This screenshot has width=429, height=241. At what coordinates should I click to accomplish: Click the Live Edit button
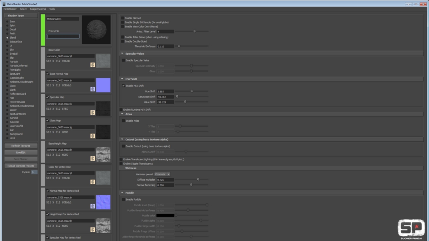21,152
